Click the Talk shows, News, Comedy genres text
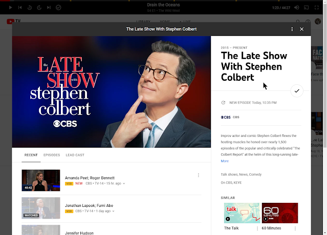The image size is (327, 235). [241, 174]
